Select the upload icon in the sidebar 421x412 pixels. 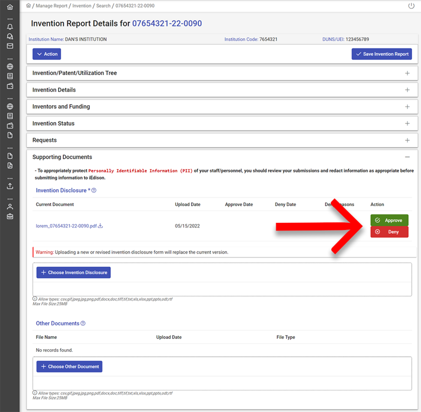[10, 186]
